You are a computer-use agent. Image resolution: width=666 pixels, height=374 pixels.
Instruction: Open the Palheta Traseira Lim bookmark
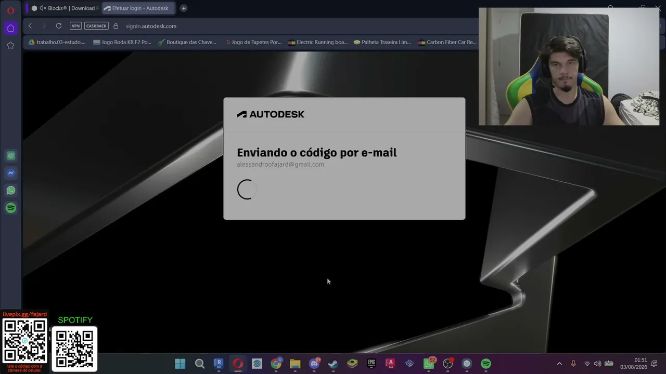[x=382, y=42]
